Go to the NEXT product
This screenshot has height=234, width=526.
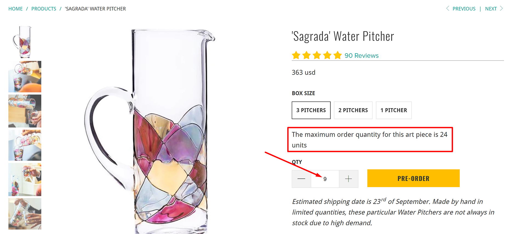point(491,9)
